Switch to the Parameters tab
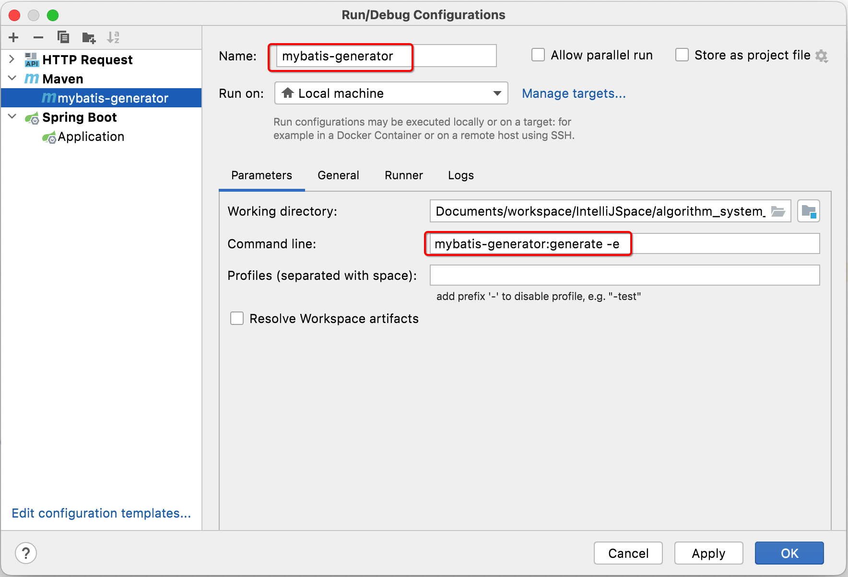The image size is (848, 577). tap(261, 175)
